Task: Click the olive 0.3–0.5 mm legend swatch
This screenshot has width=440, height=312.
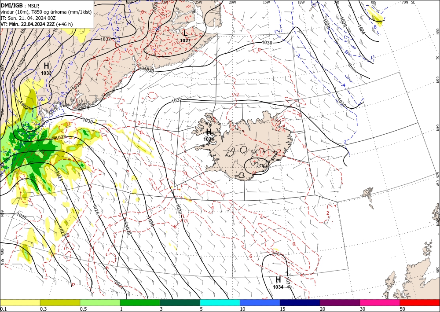Action: [x=60, y=302]
